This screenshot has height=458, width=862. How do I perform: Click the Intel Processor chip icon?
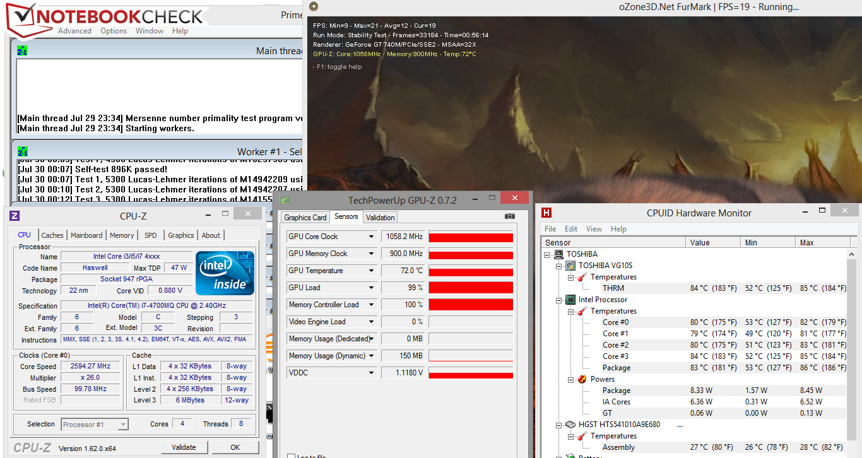pyautogui.click(x=570, y=300)
